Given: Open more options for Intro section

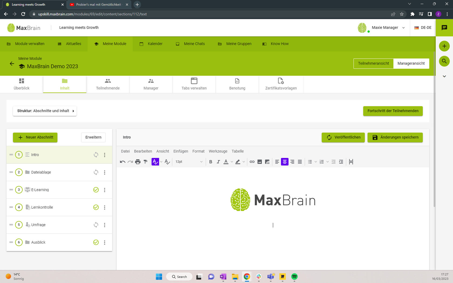Looking at the screenshot, I should (x=105, y=155).
